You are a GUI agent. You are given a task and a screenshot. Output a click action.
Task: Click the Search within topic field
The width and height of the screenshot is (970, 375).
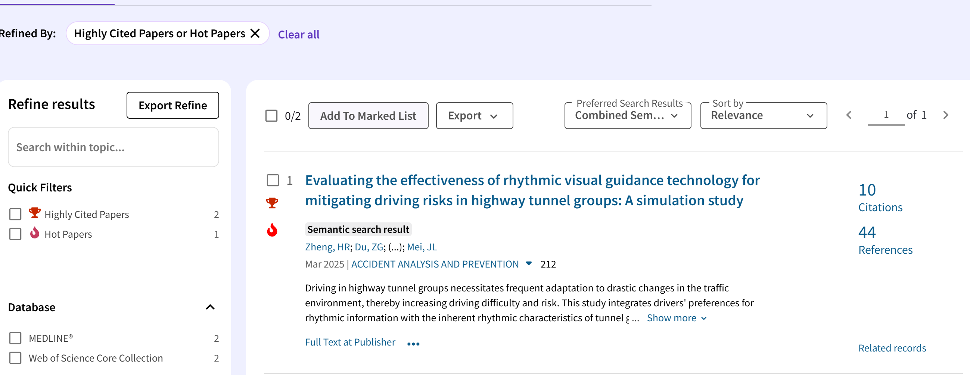click(114, 147)
